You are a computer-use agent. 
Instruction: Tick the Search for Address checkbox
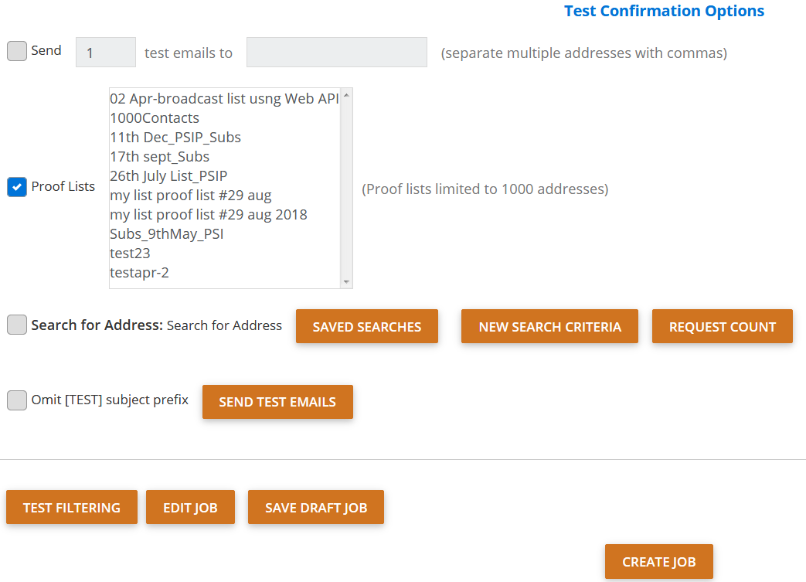[x=17, y=325]
